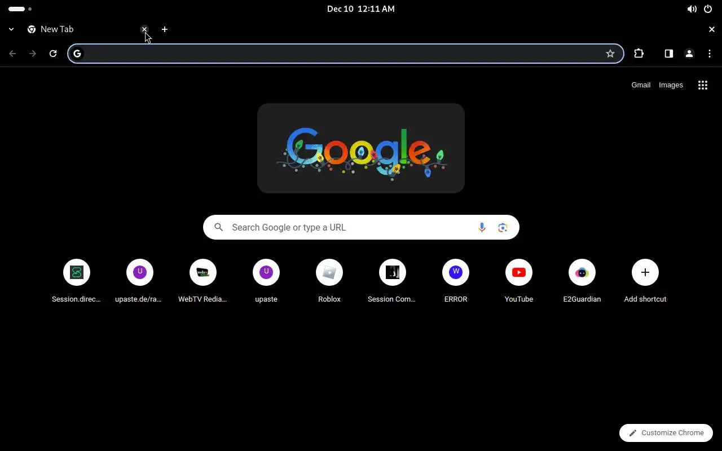722x451 pixels.
Task: Open a new tab with plus icon
Action: pyautogui.click(x=164, y=29)
